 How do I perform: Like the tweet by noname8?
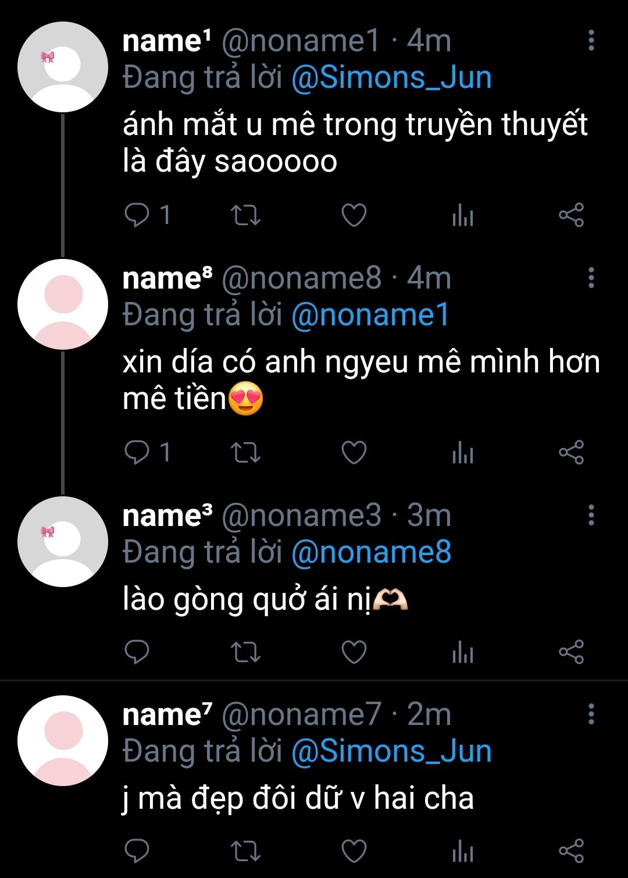pyautogui.click(x=354, y=453)
